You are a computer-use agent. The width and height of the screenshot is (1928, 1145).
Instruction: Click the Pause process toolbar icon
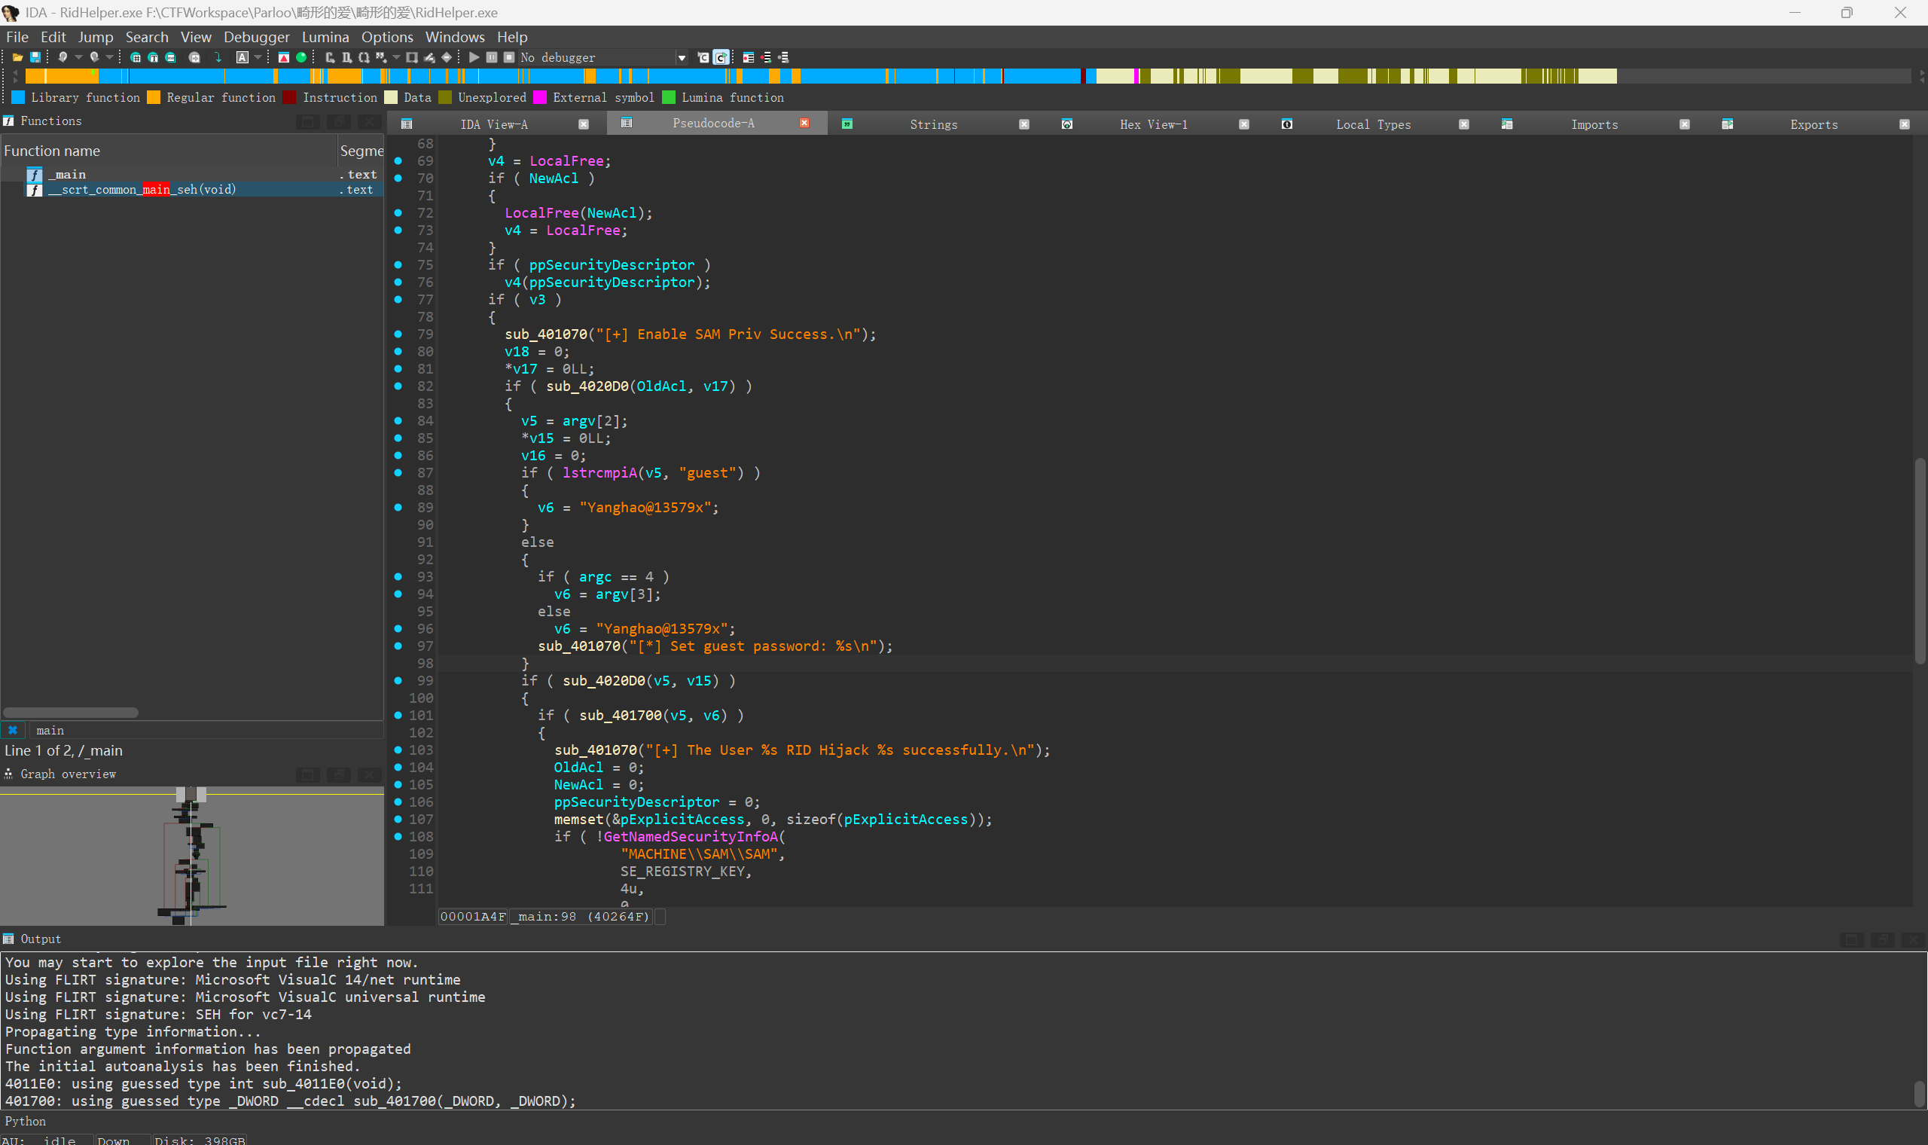(491, 57)
